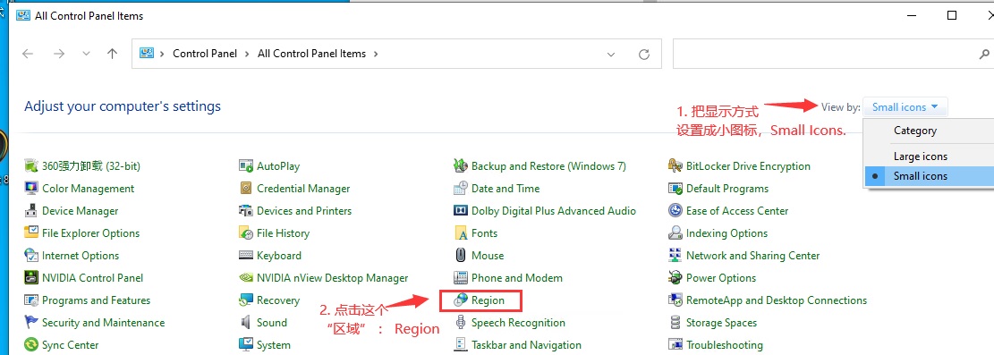The height and width of the screenshot is (355, 994).
Task: Click the Network and Sharing Center icon
Action: pyautogui.click(x=675, y=256)
